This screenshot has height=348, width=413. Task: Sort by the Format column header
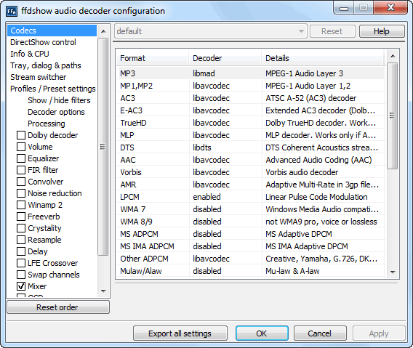(x=152, y=58)
